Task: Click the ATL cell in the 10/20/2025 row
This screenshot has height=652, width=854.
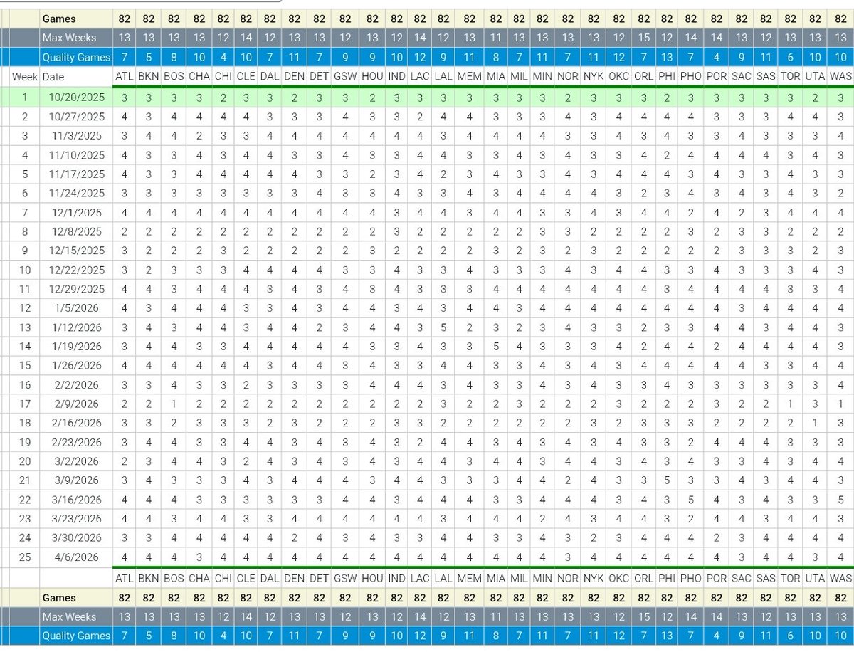Action: 125,98
